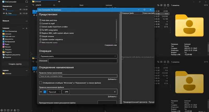Click Добавить under Правила именования файлов

coord(112,97)
